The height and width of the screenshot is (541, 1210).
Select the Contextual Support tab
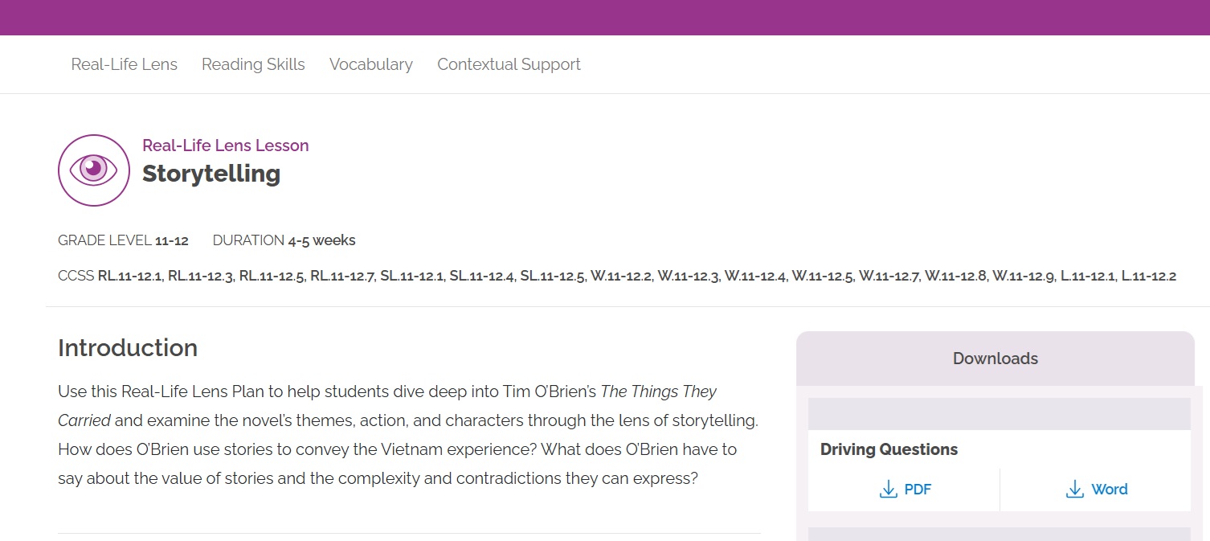(x=509, y=64)
